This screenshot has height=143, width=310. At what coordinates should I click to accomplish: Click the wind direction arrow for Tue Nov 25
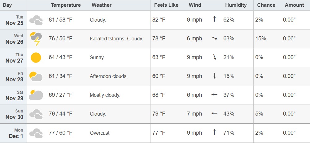tap(214, 20)
